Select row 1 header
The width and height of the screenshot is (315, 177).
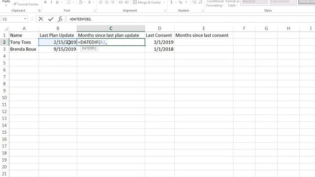(x=4, y=35)
